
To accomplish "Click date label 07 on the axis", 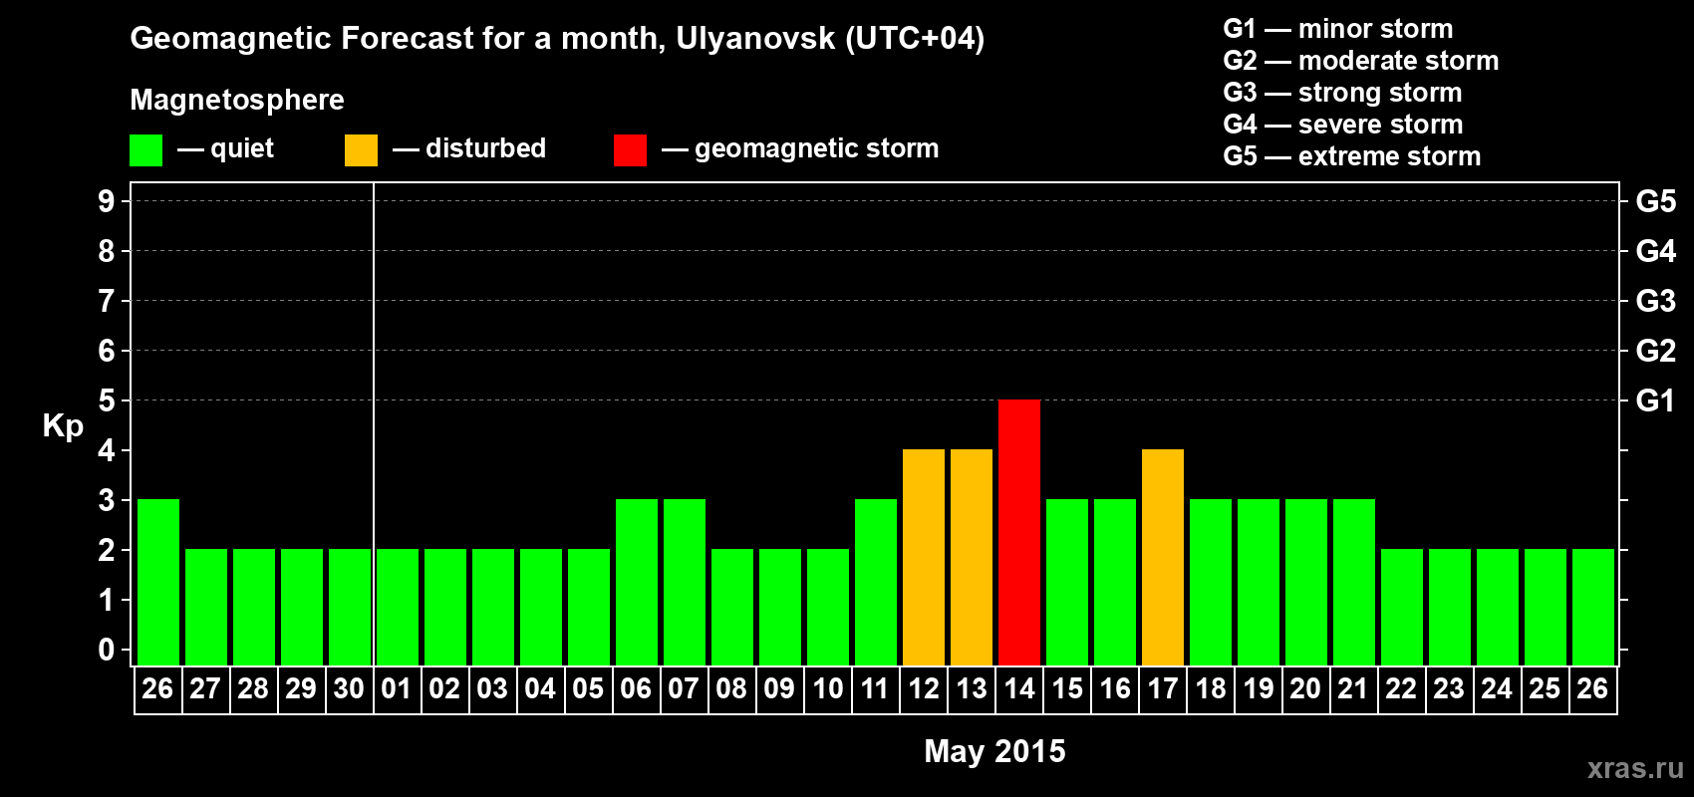I will pos(684,689).
